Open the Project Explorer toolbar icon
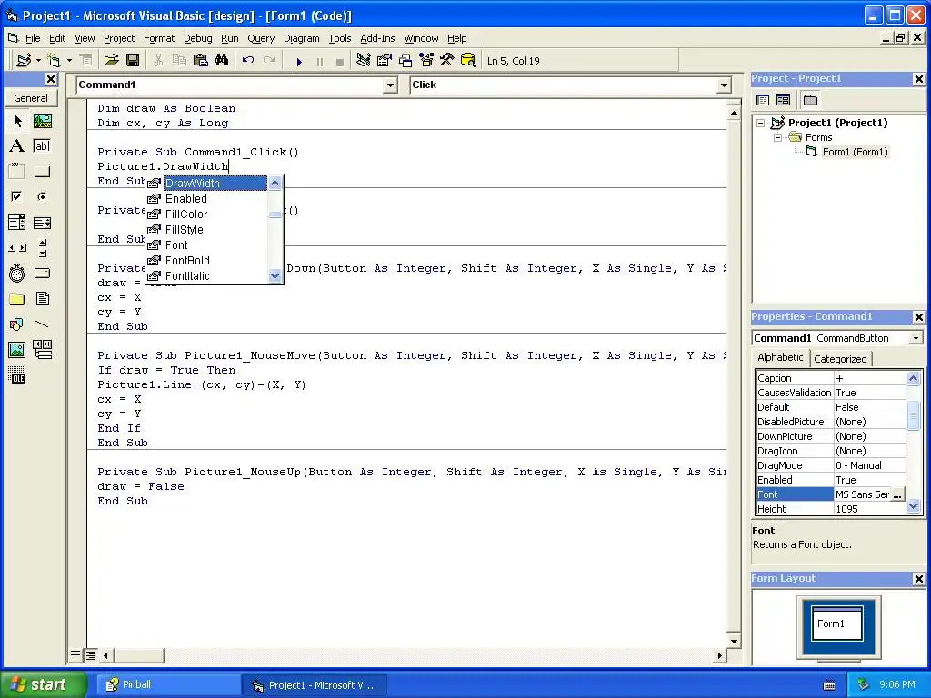Viewport: 931px width, 698px height. 364,60
